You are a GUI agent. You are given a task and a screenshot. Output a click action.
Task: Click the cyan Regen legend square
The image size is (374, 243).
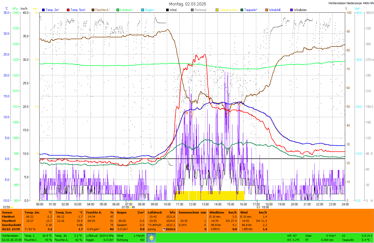point(143,10)
